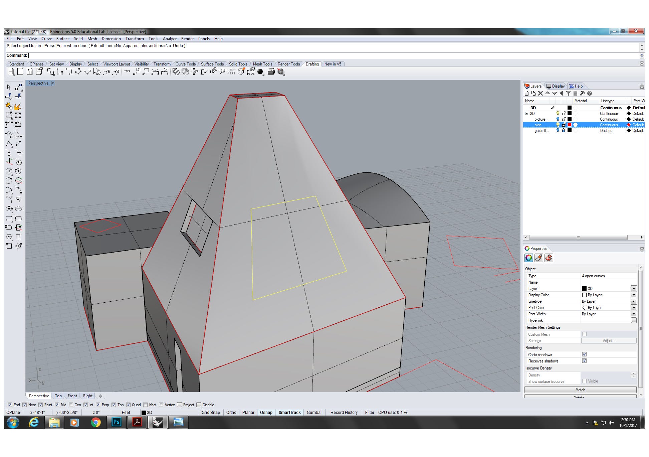649x457 pixels.
Task: Click the Match button in Properties
Action: coord(580,390)
